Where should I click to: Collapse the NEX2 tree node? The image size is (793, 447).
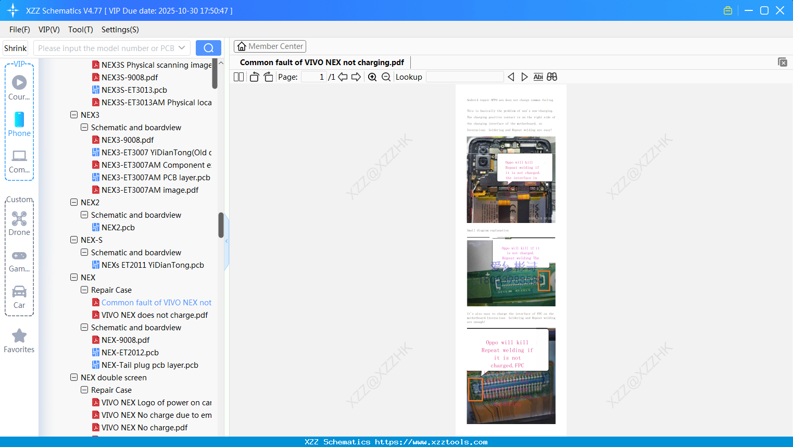click(x=74, y=202)
